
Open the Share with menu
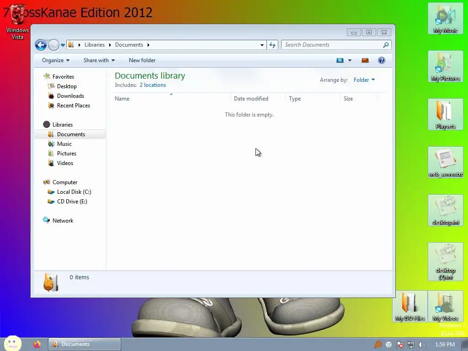(x=99, y=60)
